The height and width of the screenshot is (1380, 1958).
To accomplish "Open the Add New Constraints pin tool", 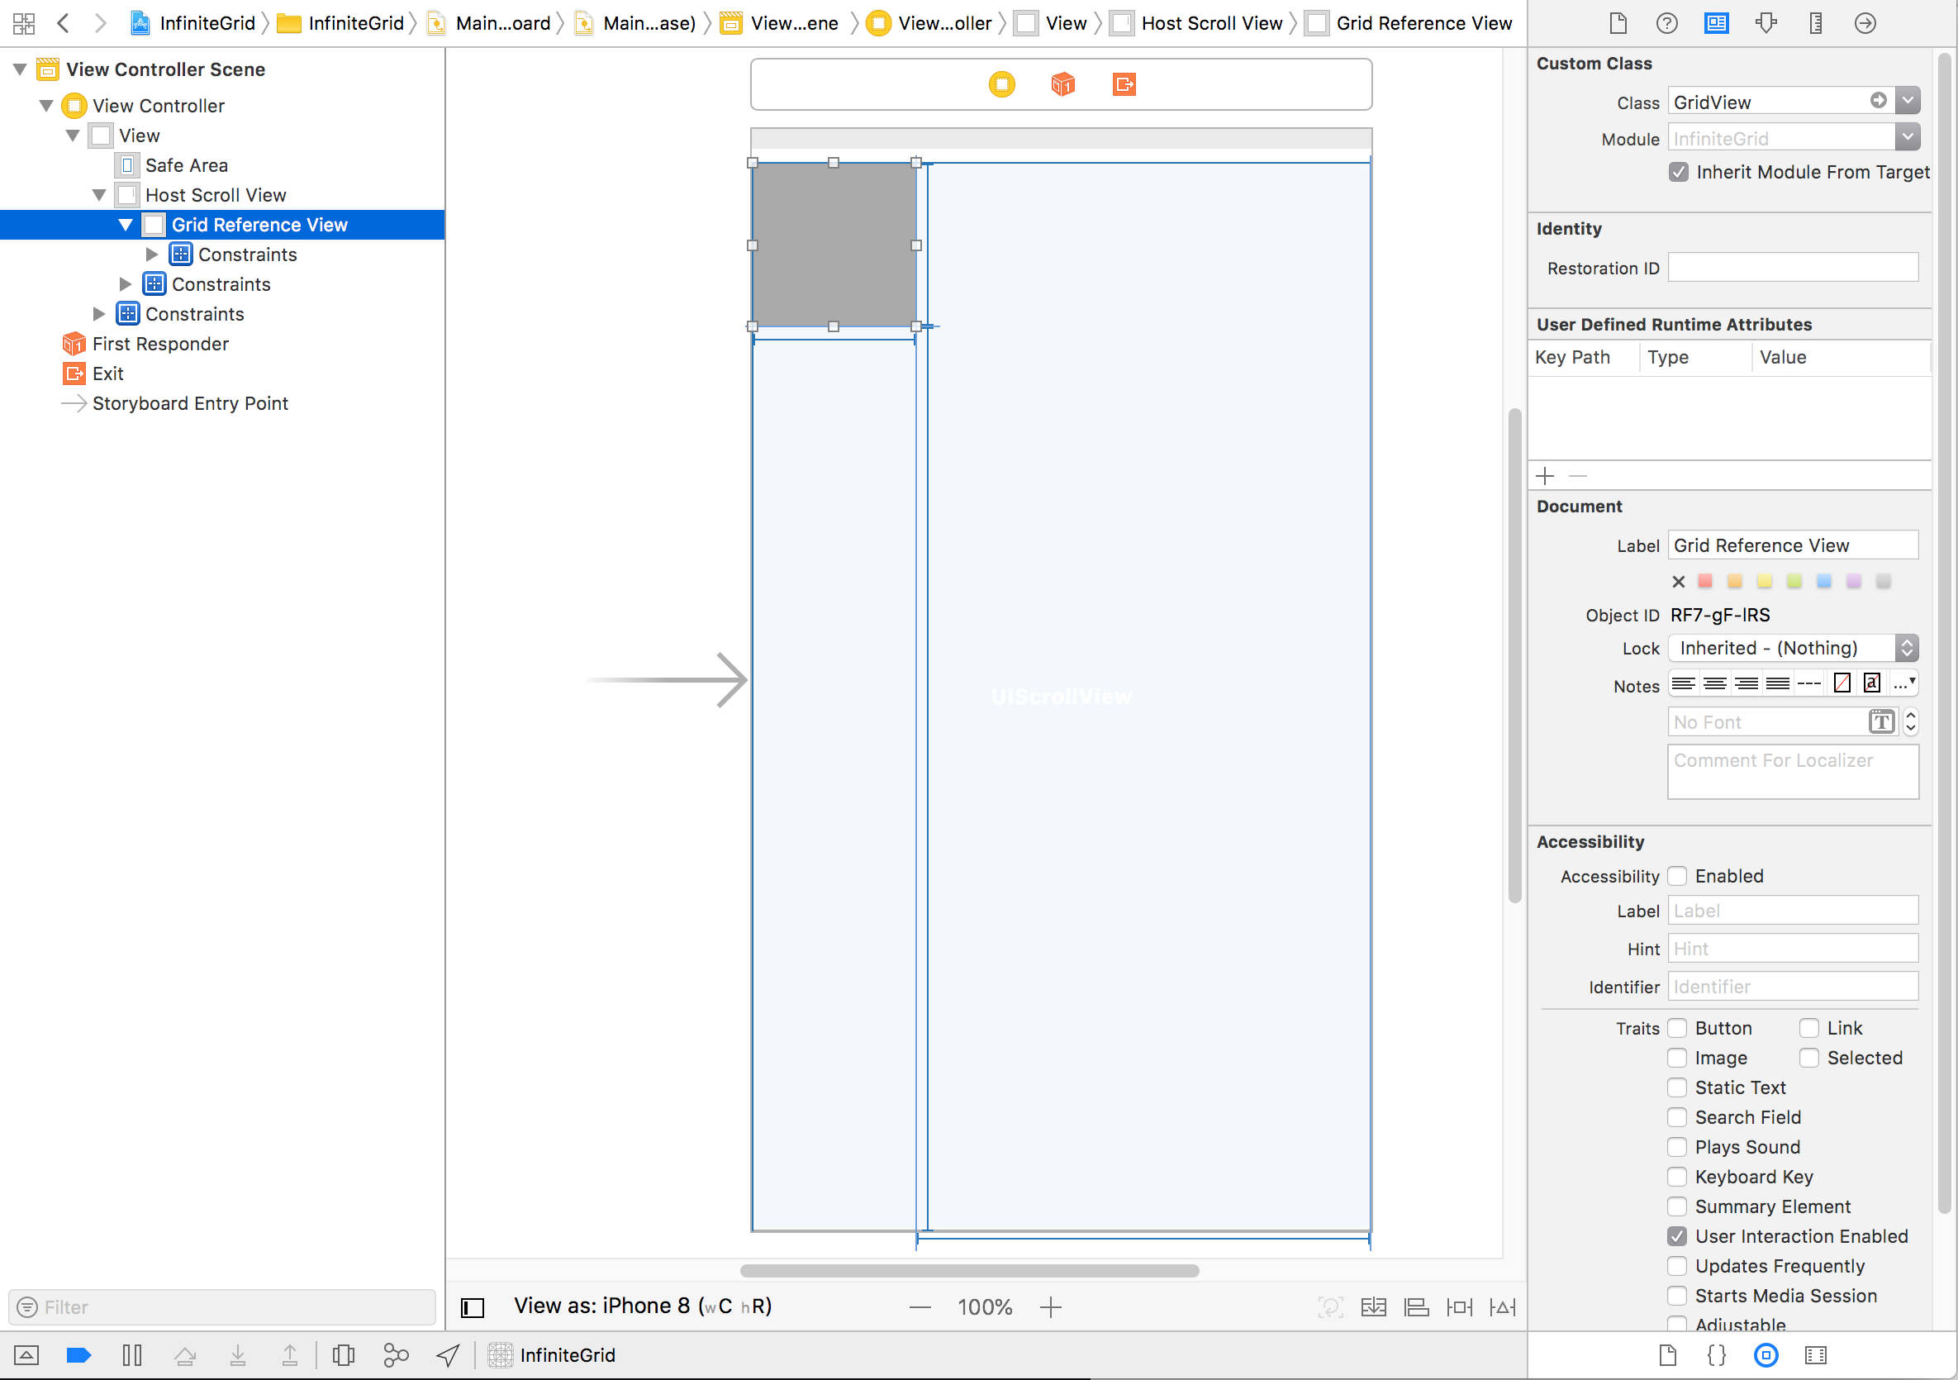I will [x=1459, y=1306].
